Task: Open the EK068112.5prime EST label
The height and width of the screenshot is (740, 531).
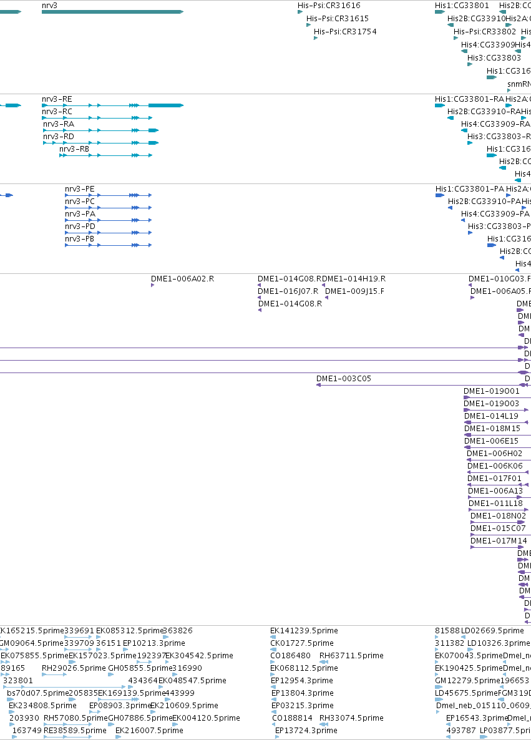Action: (x=304, y=668)
